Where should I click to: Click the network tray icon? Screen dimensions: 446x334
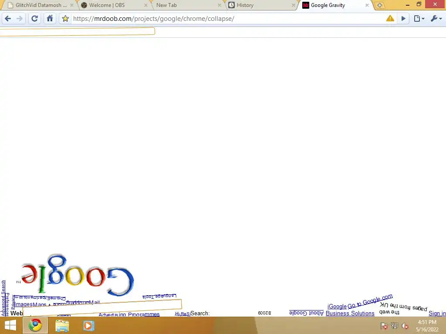pos(395,325)
